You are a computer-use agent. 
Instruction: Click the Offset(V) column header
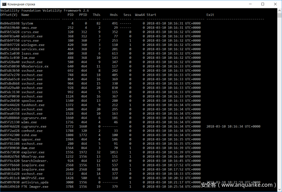(9, 15)
